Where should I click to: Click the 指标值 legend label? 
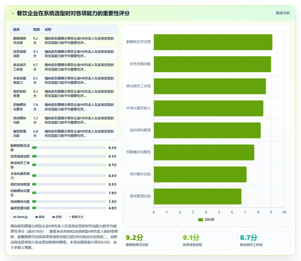click(209, 220)
